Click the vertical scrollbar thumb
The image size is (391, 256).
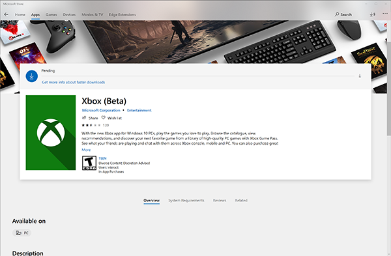pyautogui.click(x=389, y=89)
